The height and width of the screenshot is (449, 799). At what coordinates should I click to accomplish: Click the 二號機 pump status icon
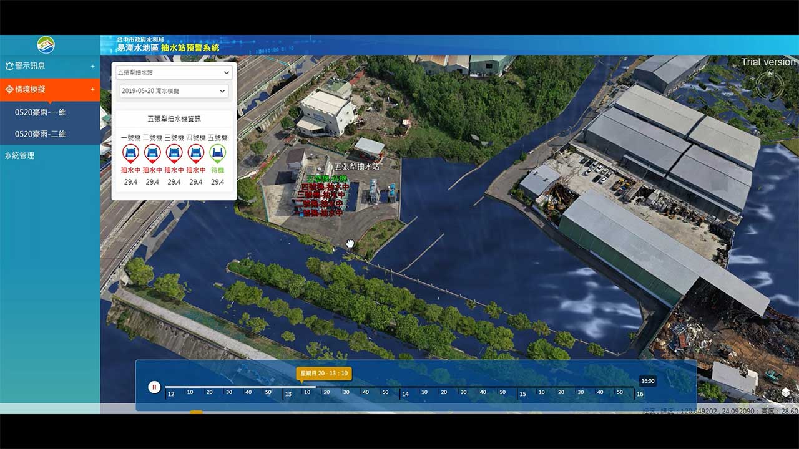[x=152, y=153]
